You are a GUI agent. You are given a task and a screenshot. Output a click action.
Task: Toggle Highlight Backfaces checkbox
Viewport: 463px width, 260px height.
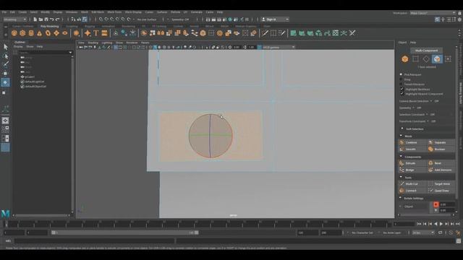(402, 89)
